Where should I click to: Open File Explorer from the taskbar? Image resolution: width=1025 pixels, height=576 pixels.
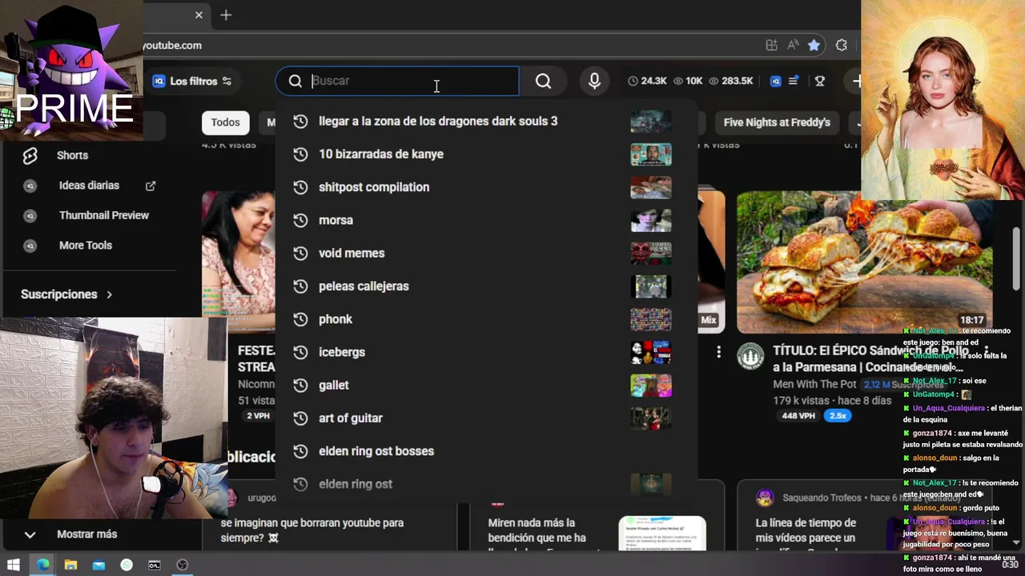point(70,565)
